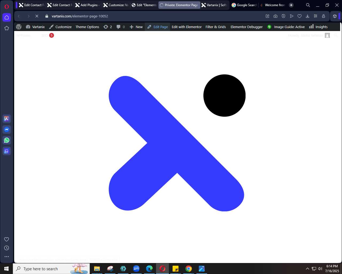Open the comments bubble with 0
Viewport: 342px width, 274px height.
(121, 27)
